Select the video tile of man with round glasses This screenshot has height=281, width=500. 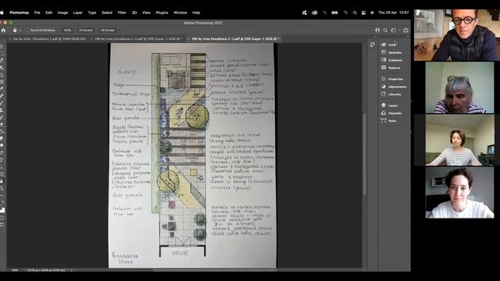click(457, 35)
